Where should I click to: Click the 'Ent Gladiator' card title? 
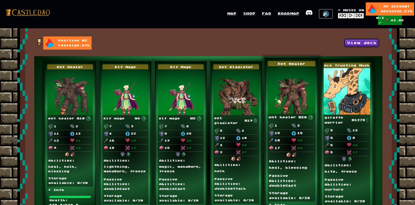pos(236,67)
